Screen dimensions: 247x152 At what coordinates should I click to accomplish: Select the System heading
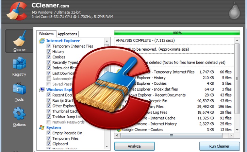53,128
